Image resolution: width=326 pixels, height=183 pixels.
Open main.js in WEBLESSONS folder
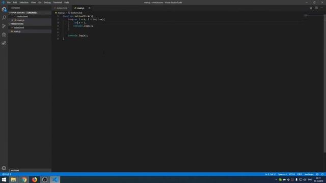30,32
